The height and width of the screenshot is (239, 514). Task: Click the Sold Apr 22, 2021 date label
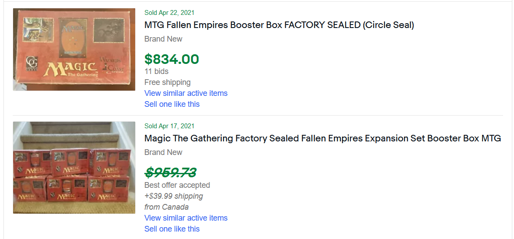tap(169, 13)
